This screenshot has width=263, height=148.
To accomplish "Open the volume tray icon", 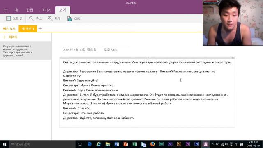I will (x=227, y=144).
